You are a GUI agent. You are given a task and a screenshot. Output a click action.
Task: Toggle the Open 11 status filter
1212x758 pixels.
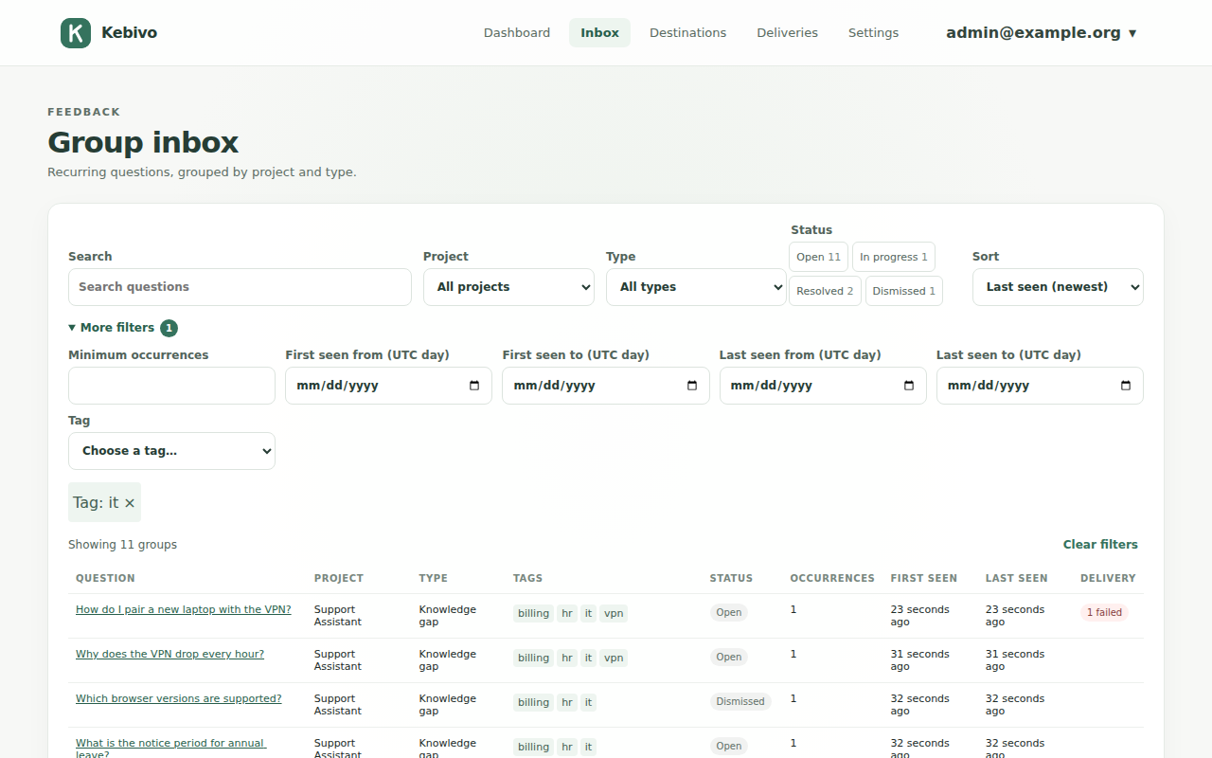[818, 257]
